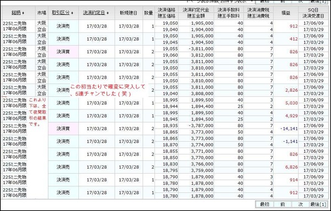Select the 決済価格 header cell
The image size is (331, 211).
tap(167, 10)
